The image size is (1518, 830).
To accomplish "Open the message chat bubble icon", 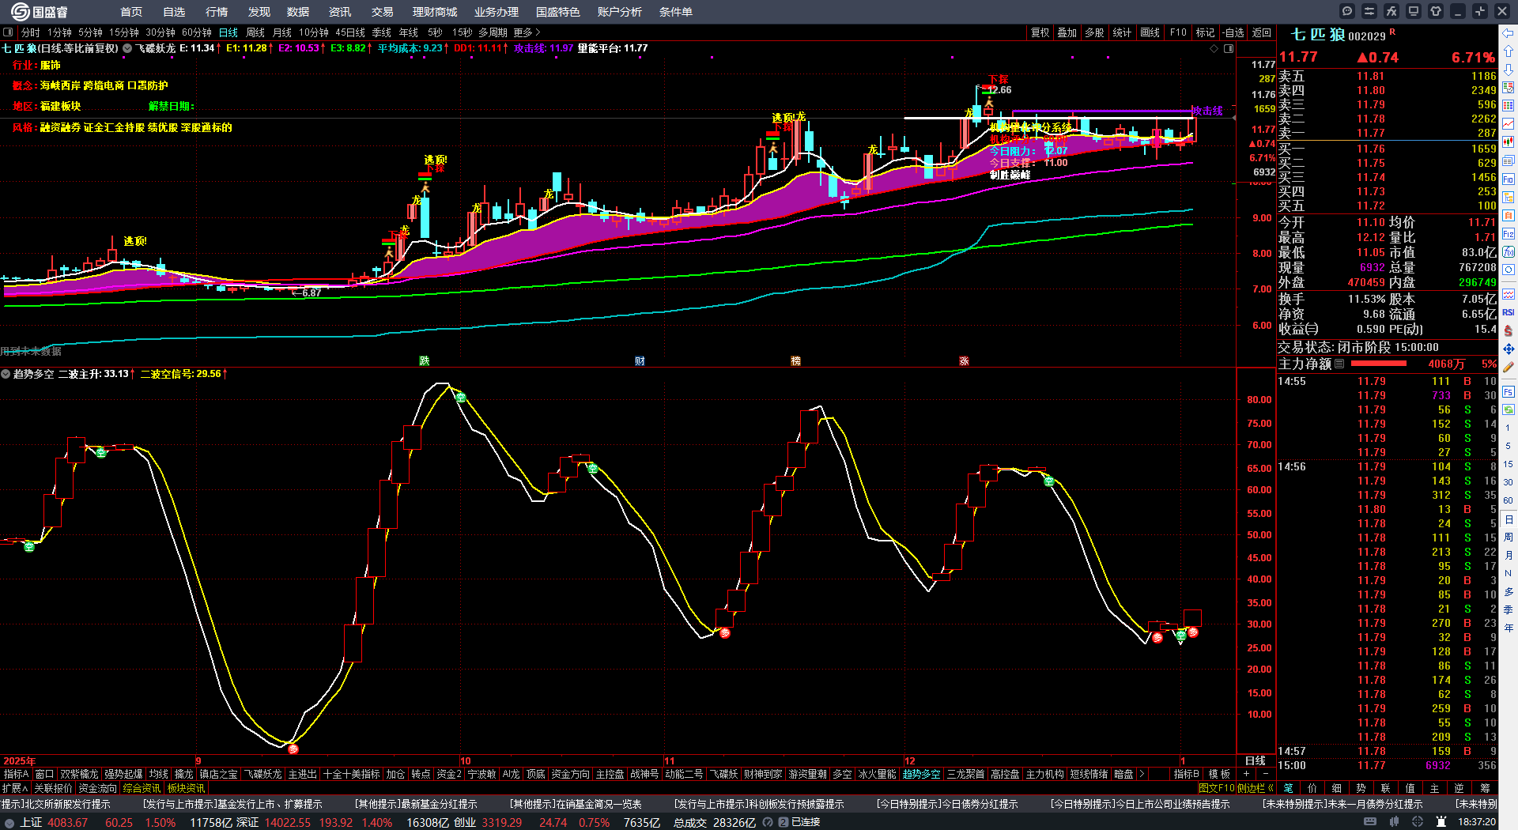I will (1347, 11).
